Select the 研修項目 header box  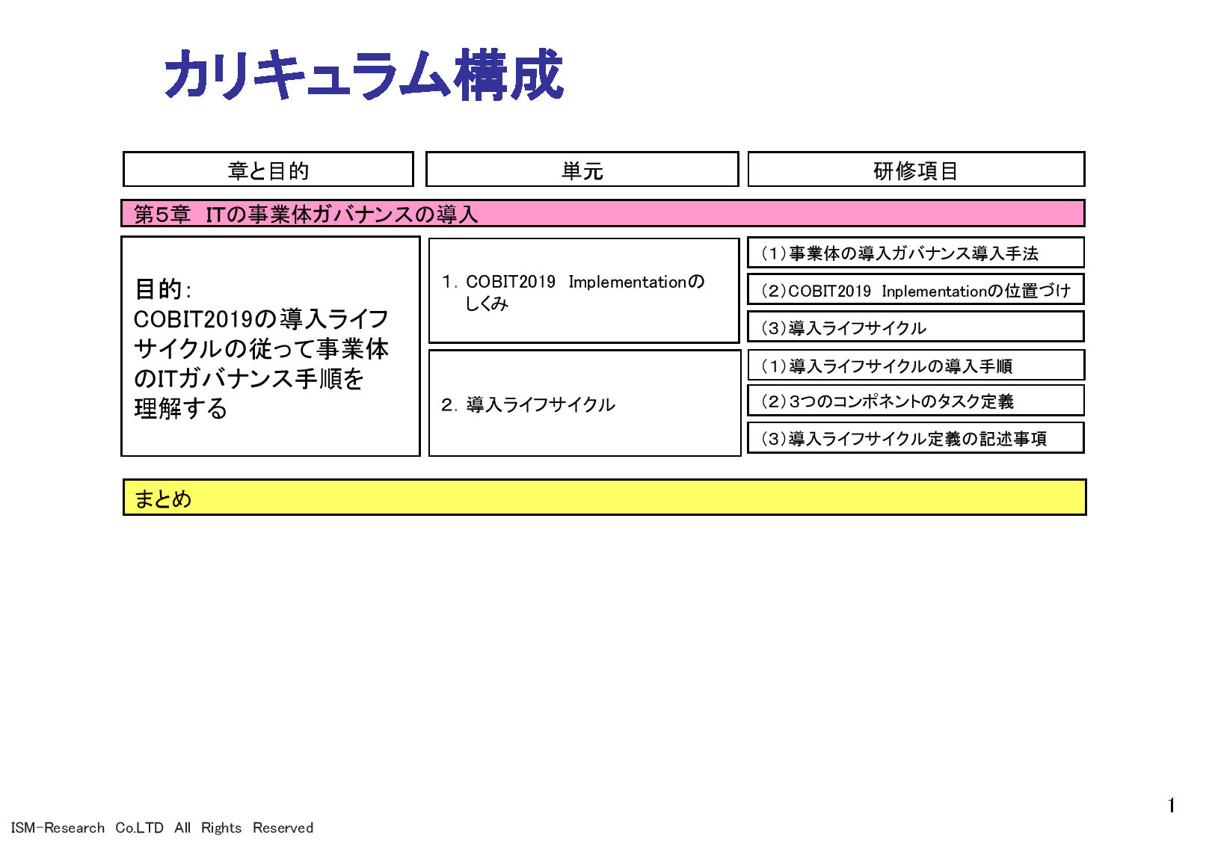[916, 170]
